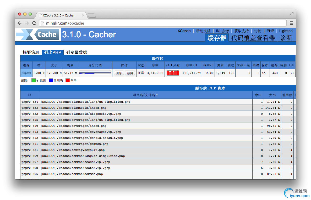Viewport: 311px width, 200px height.
Task: Click the 命中/H column header
Action: point(191,65)
